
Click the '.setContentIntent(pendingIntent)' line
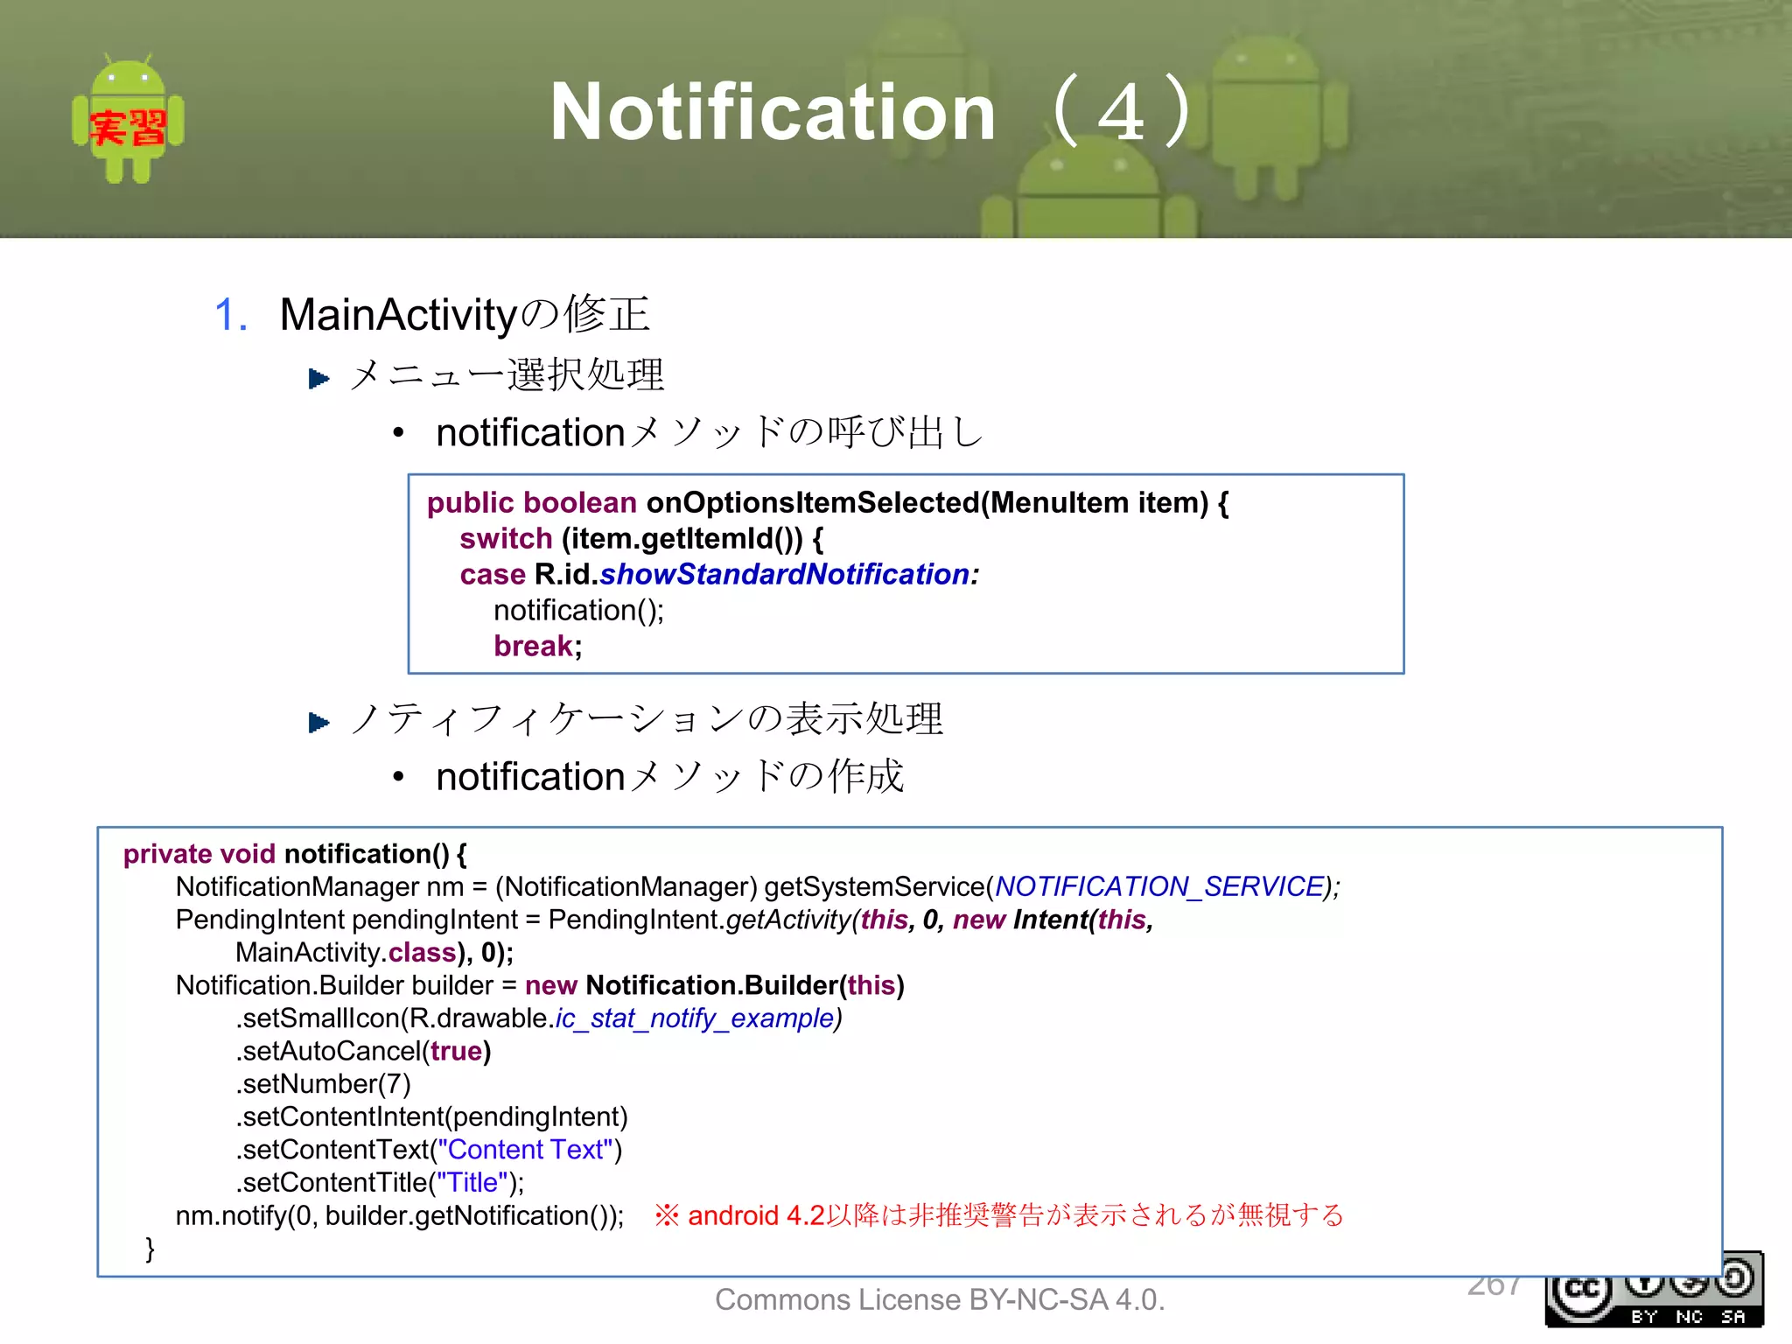point(431,1117)
